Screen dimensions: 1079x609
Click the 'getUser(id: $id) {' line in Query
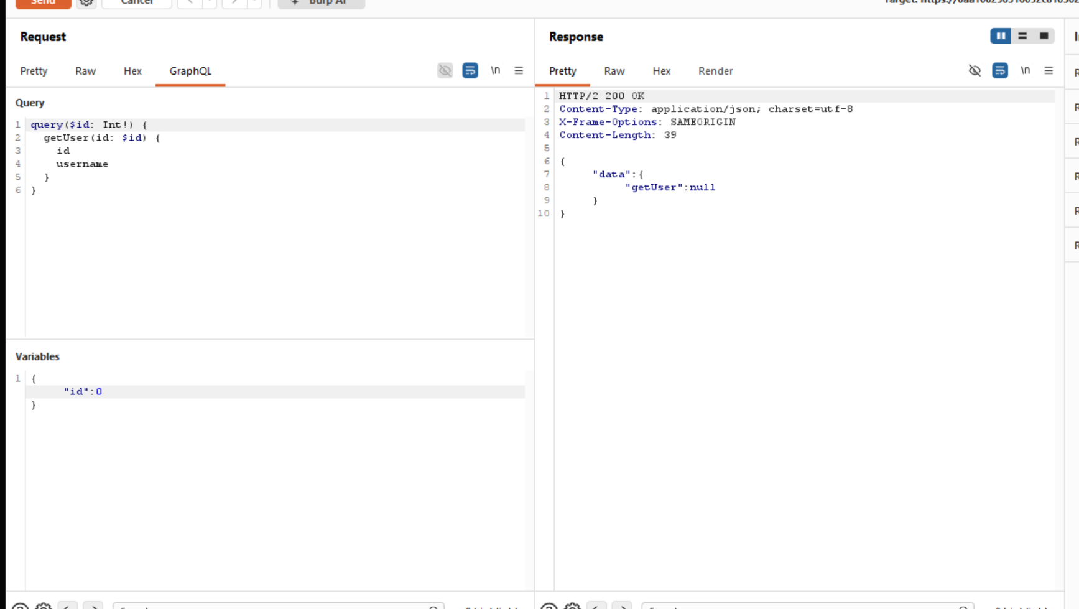[102, 138]
